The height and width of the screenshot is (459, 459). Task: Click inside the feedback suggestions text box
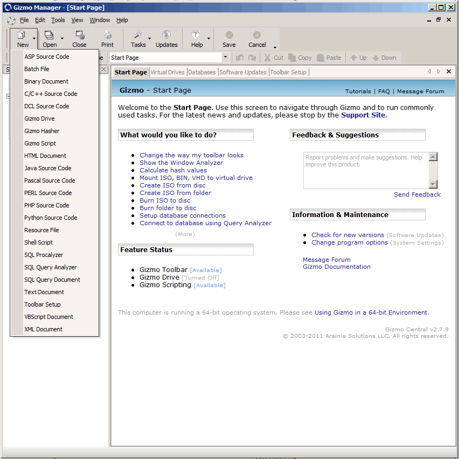point(366,170)
